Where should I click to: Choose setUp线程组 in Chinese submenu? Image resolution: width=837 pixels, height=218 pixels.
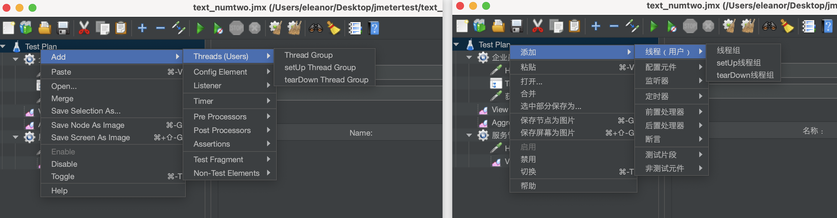click(743, 63)
